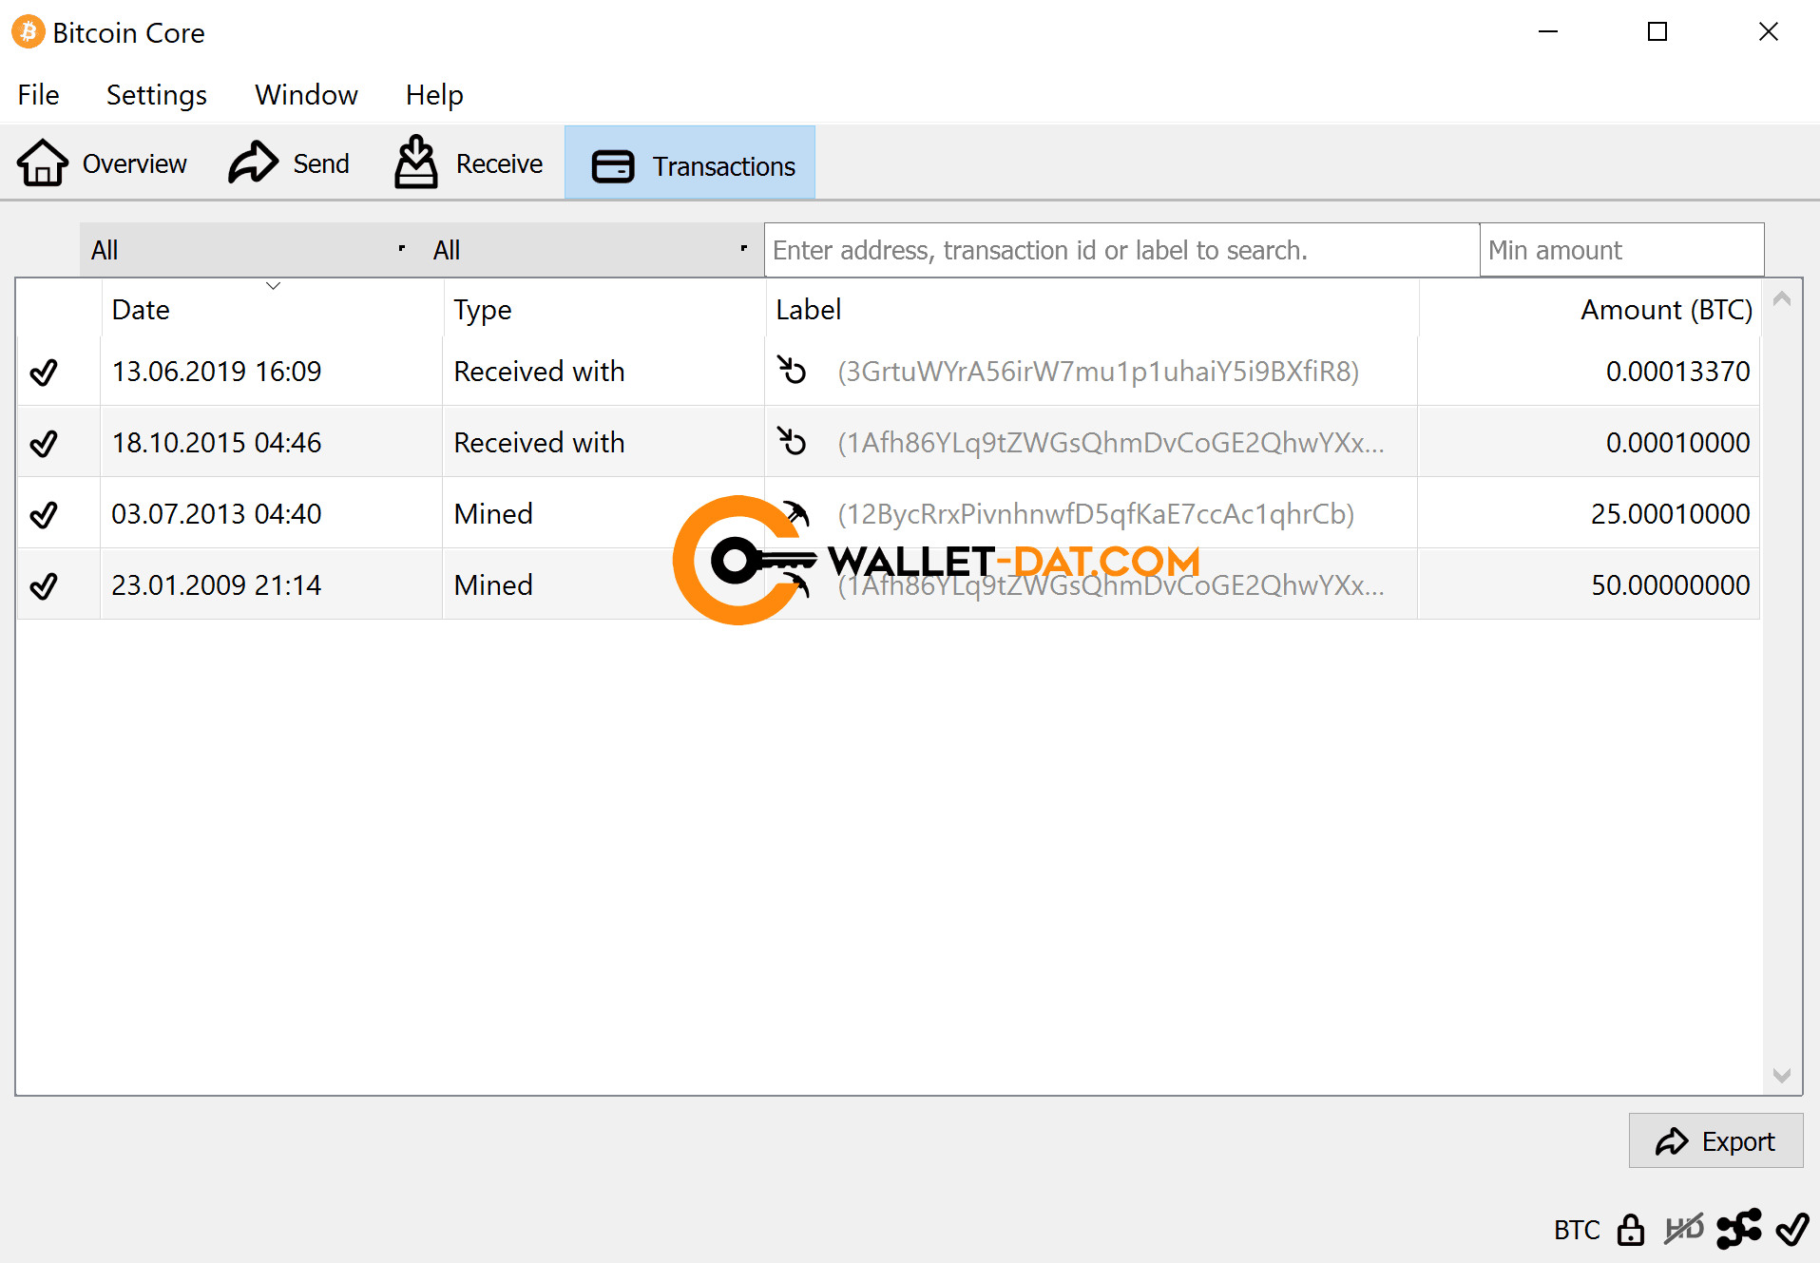Image resolution: width=1820 pixels, height=1263 pixels.
Task: Click 'Mined' type on 23.01.2009 row
Action: [493, 585]
